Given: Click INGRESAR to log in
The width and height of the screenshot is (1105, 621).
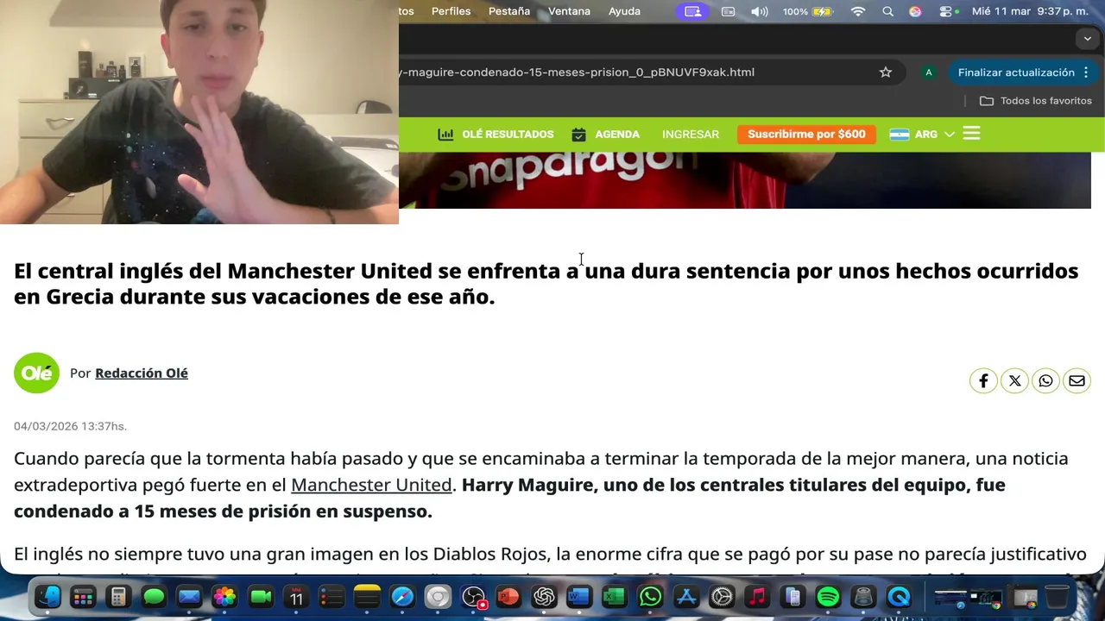Looking at the screenshot, I should (x=691, y=135).
